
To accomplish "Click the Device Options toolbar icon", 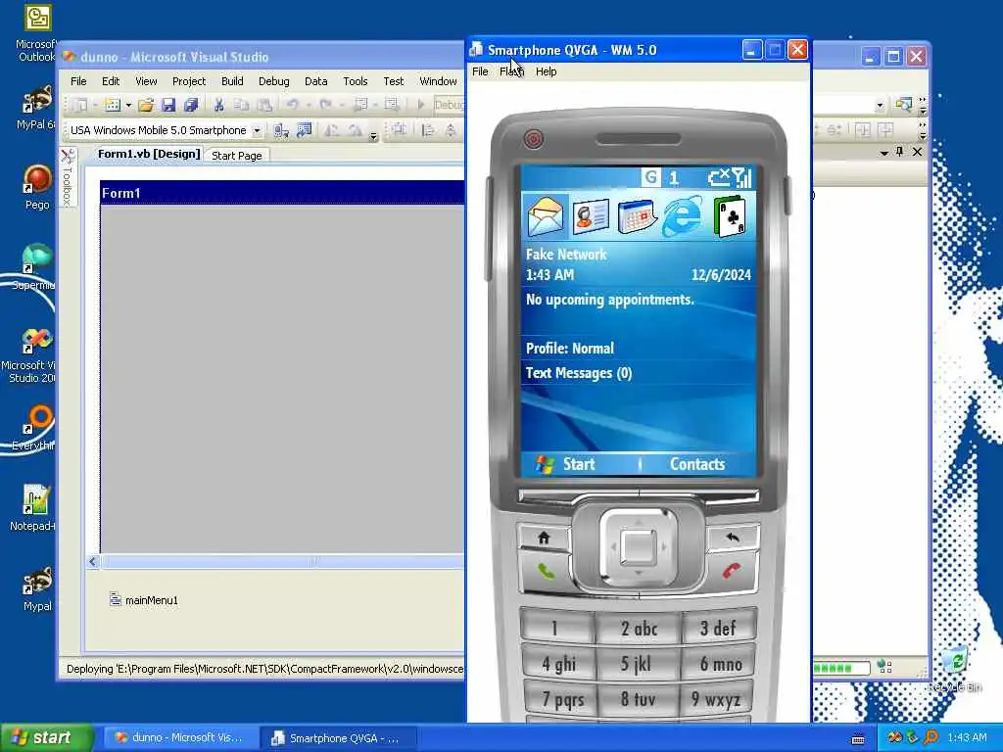I will [304, 131].
